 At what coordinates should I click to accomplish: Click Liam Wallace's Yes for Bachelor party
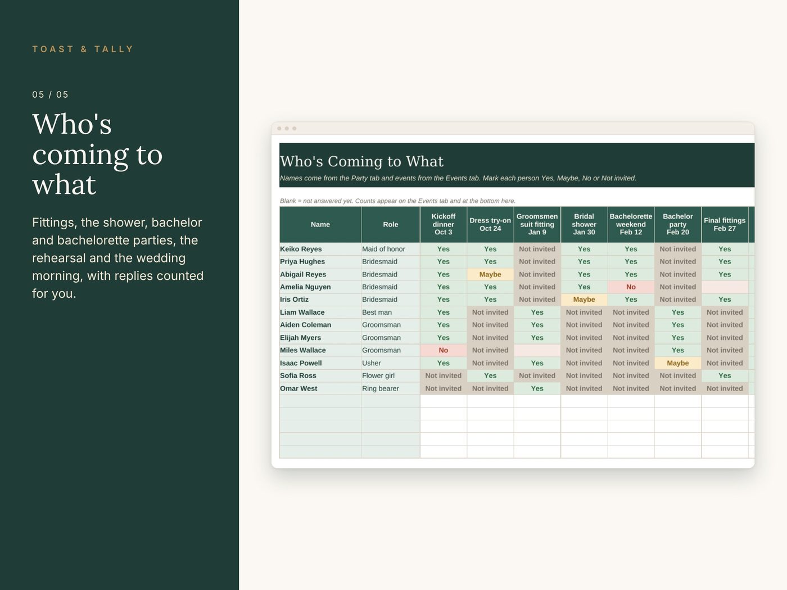click(678, 312)
